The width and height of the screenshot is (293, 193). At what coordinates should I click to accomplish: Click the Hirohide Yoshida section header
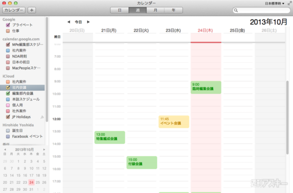coord(18,125)
